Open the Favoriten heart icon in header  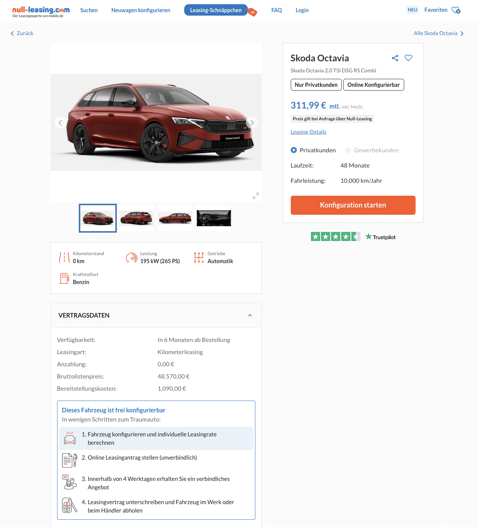click(456, 10)
